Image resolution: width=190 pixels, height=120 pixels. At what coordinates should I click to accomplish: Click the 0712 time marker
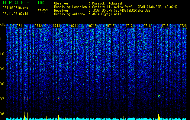38,26
